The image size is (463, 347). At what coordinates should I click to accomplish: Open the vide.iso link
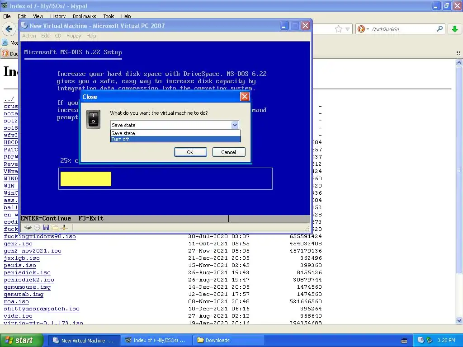coord(18,316)
